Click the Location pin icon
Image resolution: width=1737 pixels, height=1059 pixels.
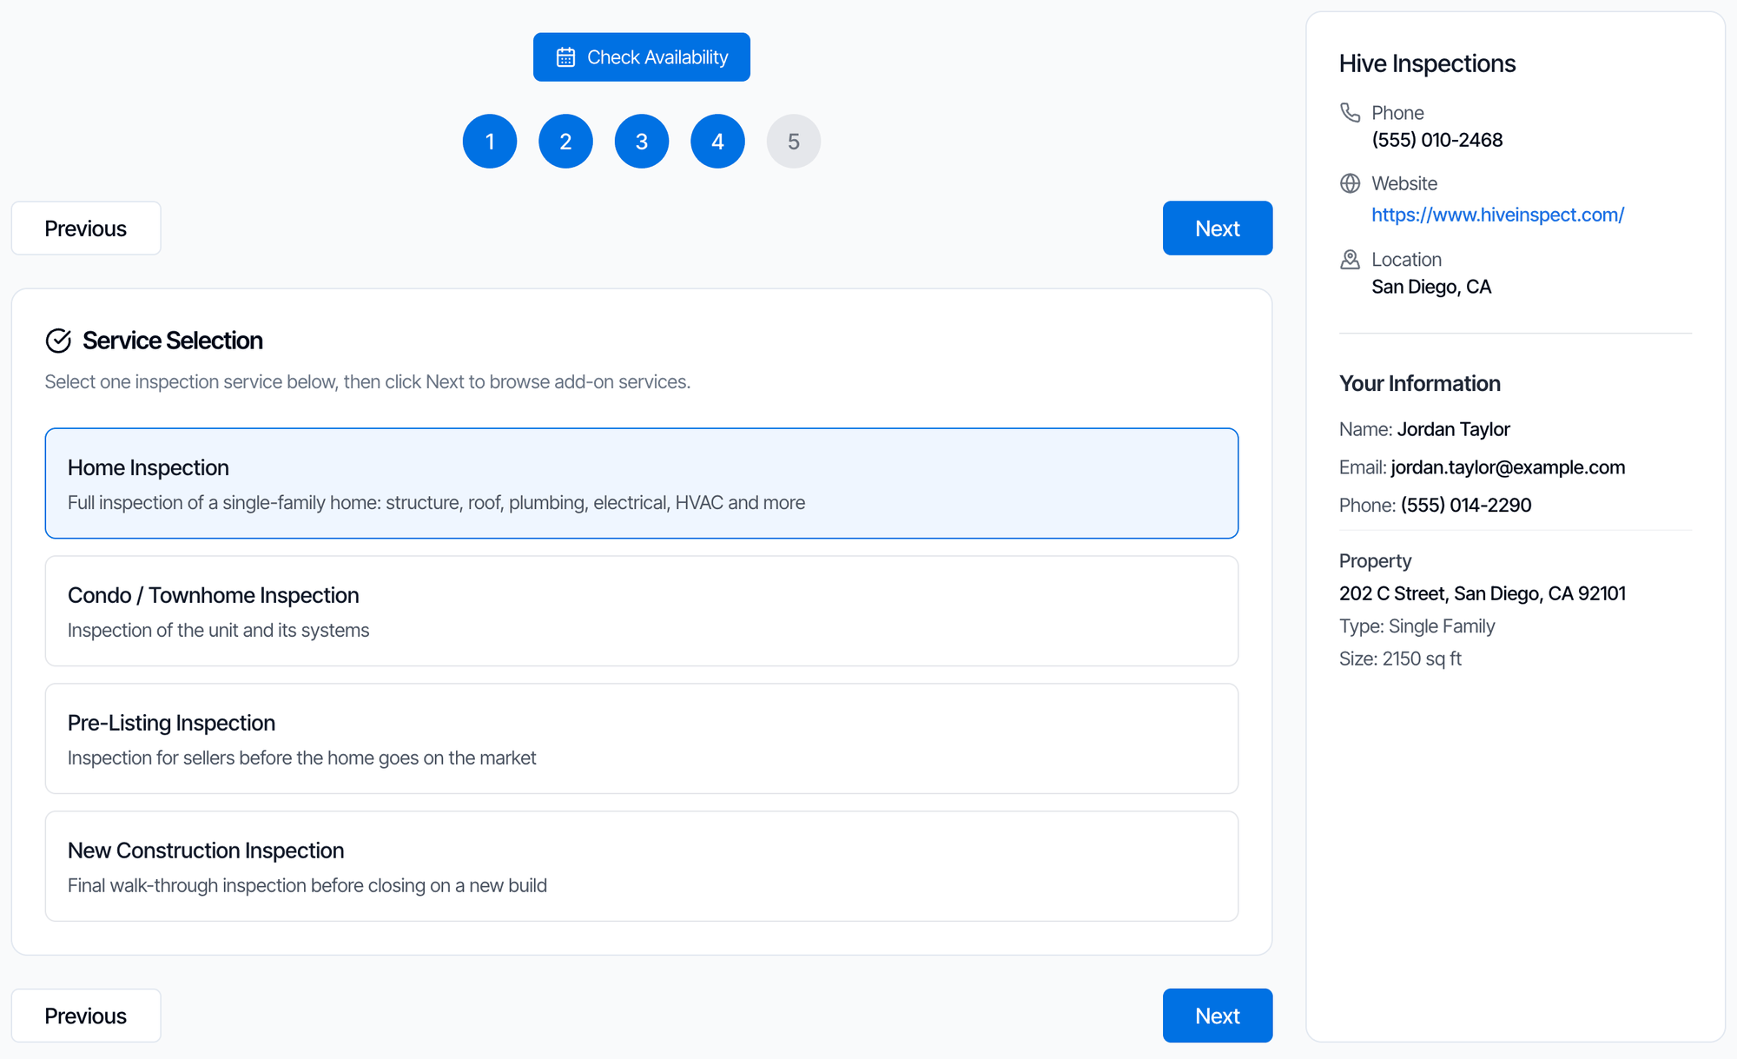(1350, 259)
